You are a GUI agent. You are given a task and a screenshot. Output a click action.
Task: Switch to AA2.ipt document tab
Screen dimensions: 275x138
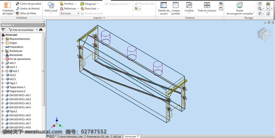coord(117,136)
